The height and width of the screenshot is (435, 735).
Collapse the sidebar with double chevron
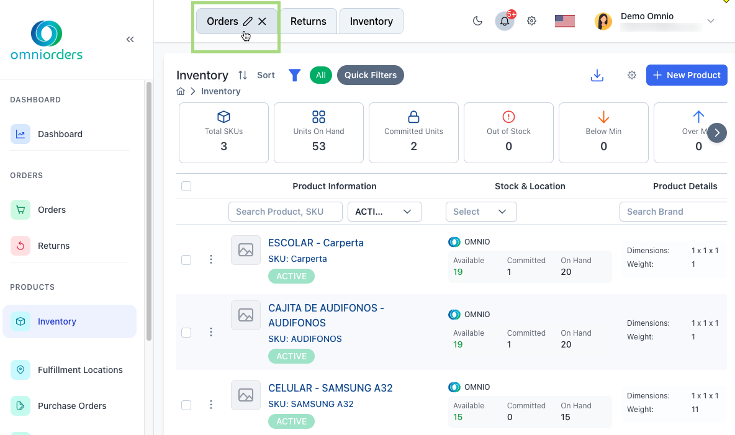click(x=130, y=40)
